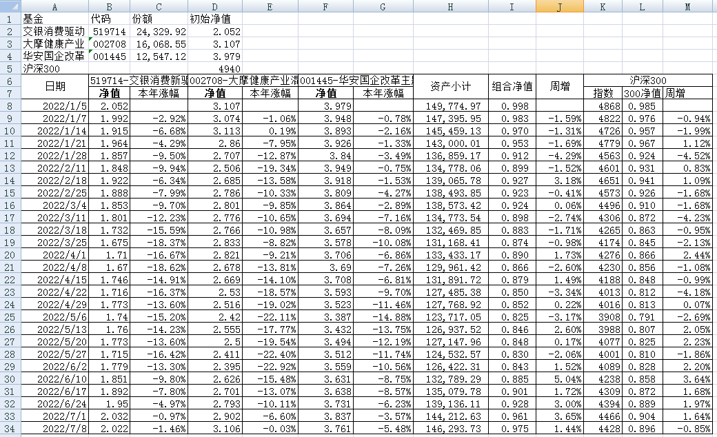This screenshot has height=437, width=717.
Task: Click the value 4940 in column D
Action: pos(215,68)
